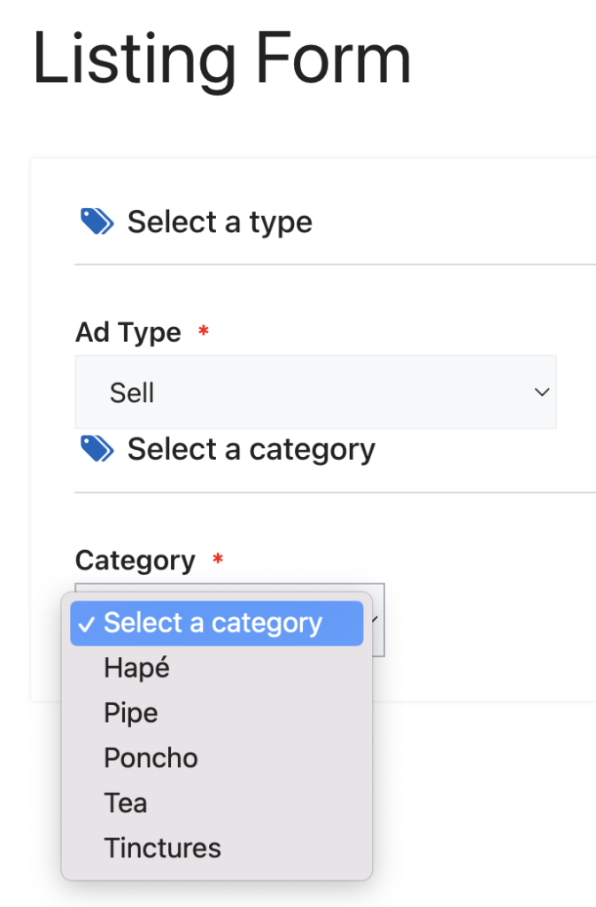
Task: Click the red asterisk next to Ad Type
Action: (x=204, y=333)
